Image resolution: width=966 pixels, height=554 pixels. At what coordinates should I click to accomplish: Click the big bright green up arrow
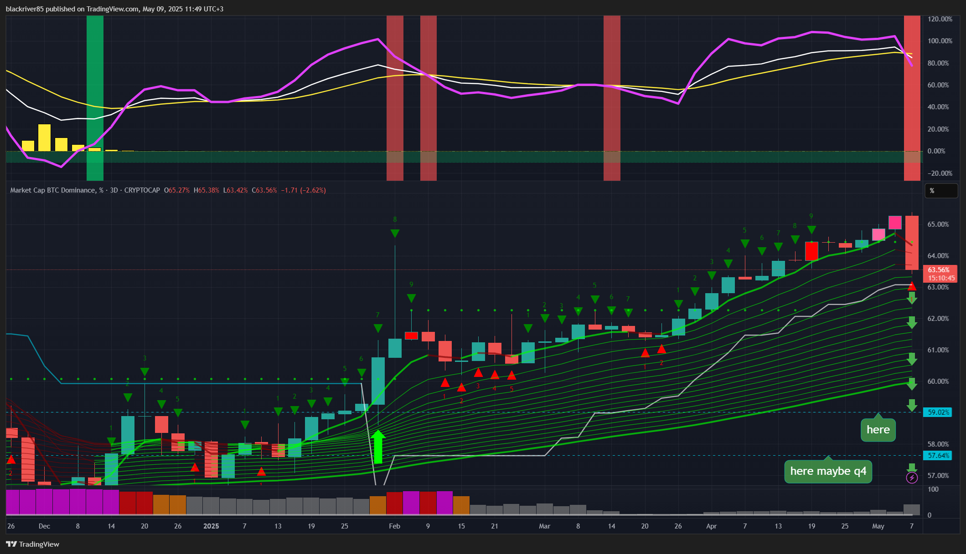378,447
